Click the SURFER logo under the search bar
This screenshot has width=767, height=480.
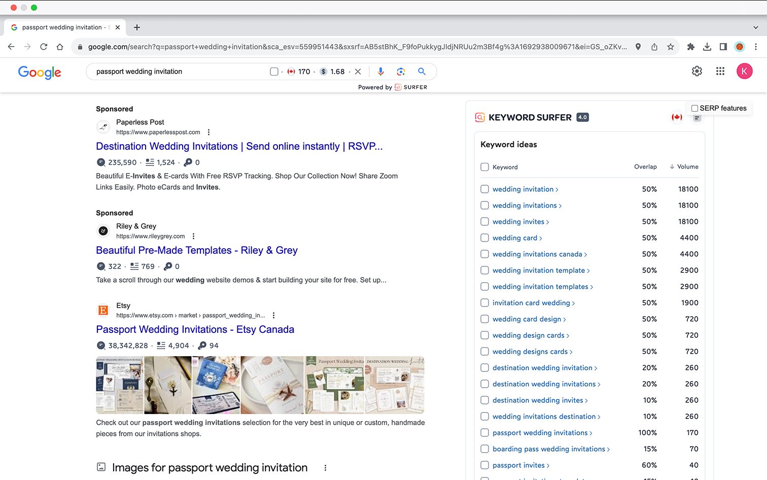[x=411, y=87]
